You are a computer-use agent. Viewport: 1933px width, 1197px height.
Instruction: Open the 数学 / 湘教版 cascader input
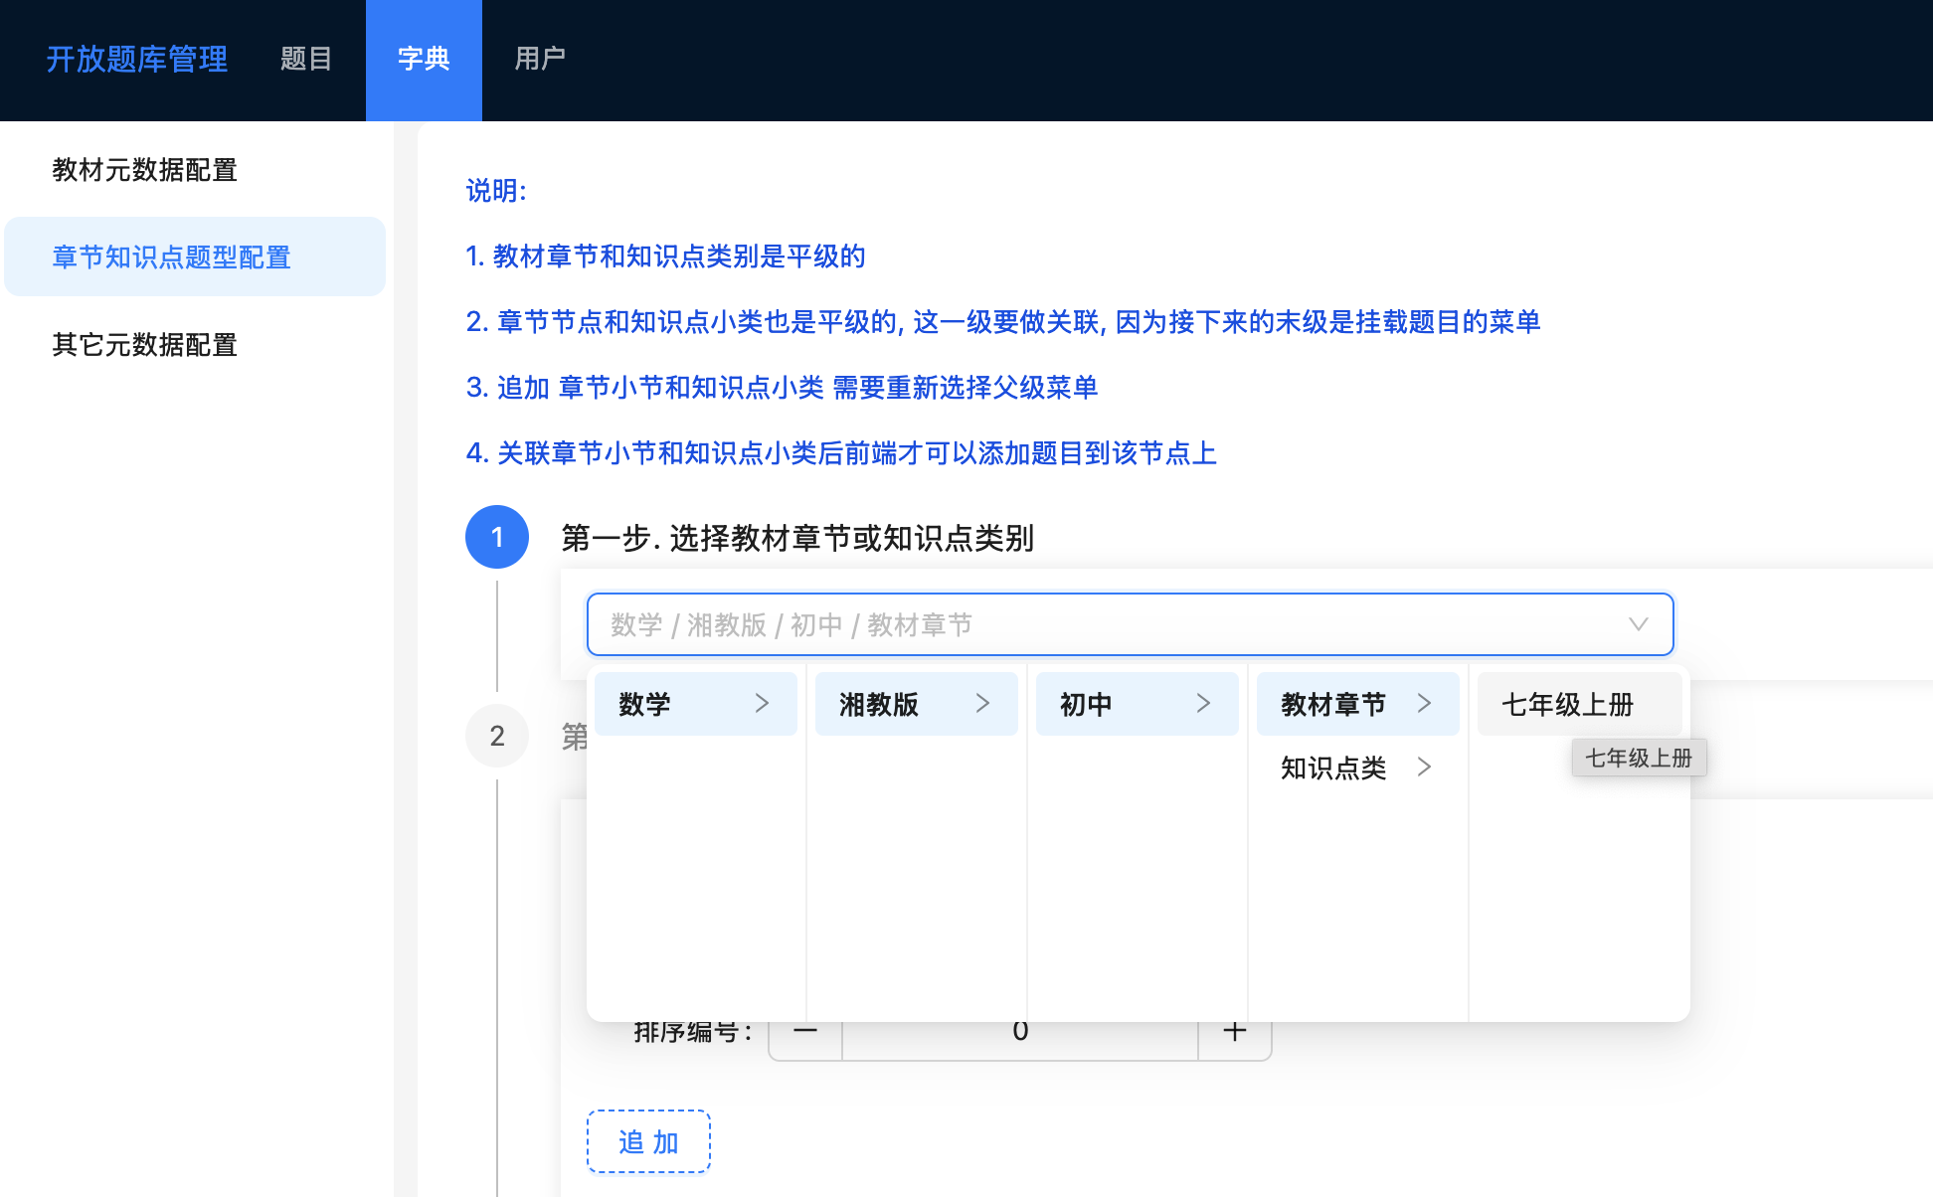coord(1094,624)
